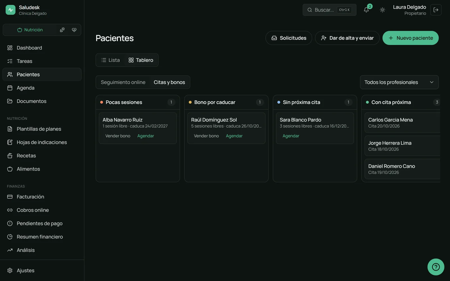Open Daniel Romero Cano card

click(x=402, y=169)
